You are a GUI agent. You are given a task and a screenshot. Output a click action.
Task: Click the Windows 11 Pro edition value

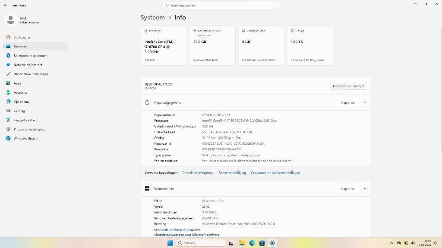pos(213,201)
